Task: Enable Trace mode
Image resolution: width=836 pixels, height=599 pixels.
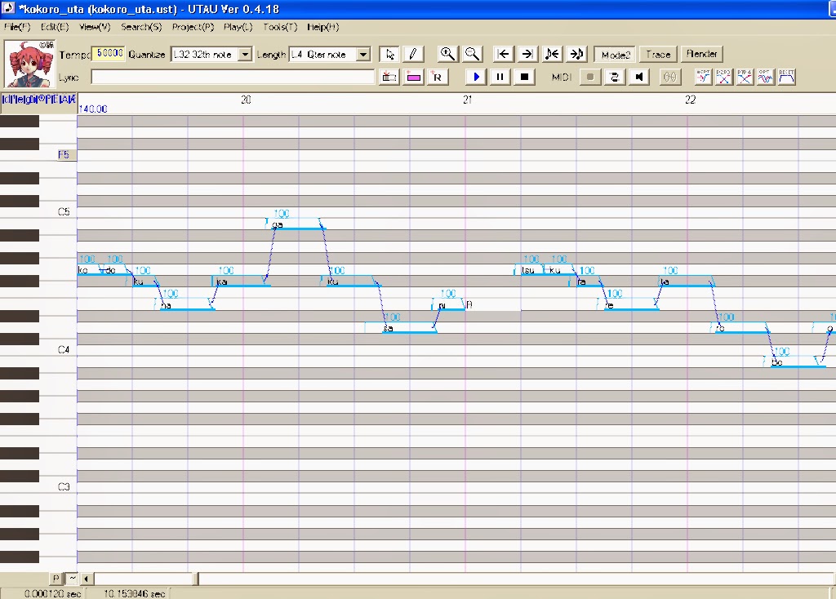Action: (657, 54)
